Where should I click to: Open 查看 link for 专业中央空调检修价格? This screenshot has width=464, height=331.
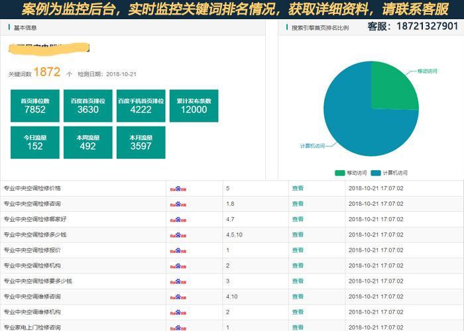[298, 188]
